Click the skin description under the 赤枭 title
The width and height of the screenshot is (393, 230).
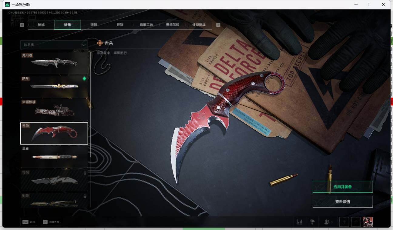[x=112, y=53]
